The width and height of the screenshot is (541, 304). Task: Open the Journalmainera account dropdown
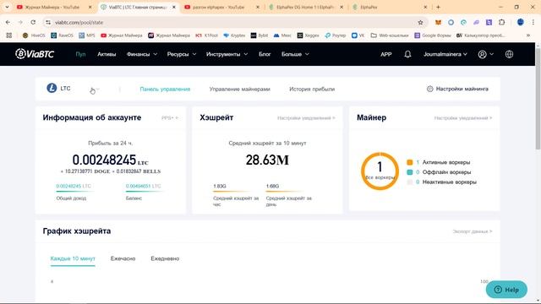(445, 54)
